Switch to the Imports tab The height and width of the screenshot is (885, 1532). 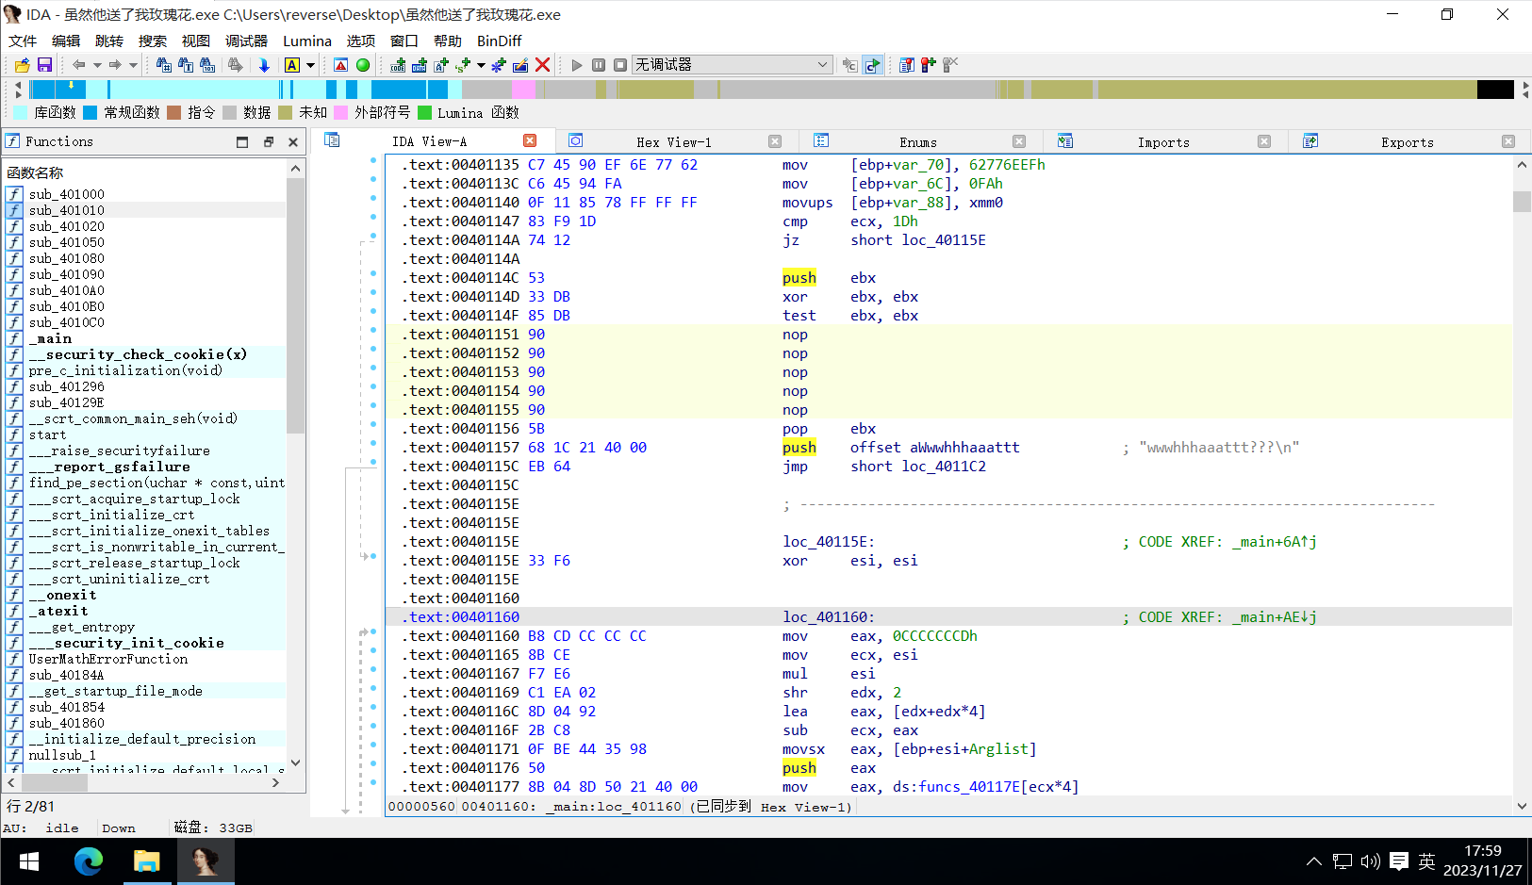point(1162,142)
